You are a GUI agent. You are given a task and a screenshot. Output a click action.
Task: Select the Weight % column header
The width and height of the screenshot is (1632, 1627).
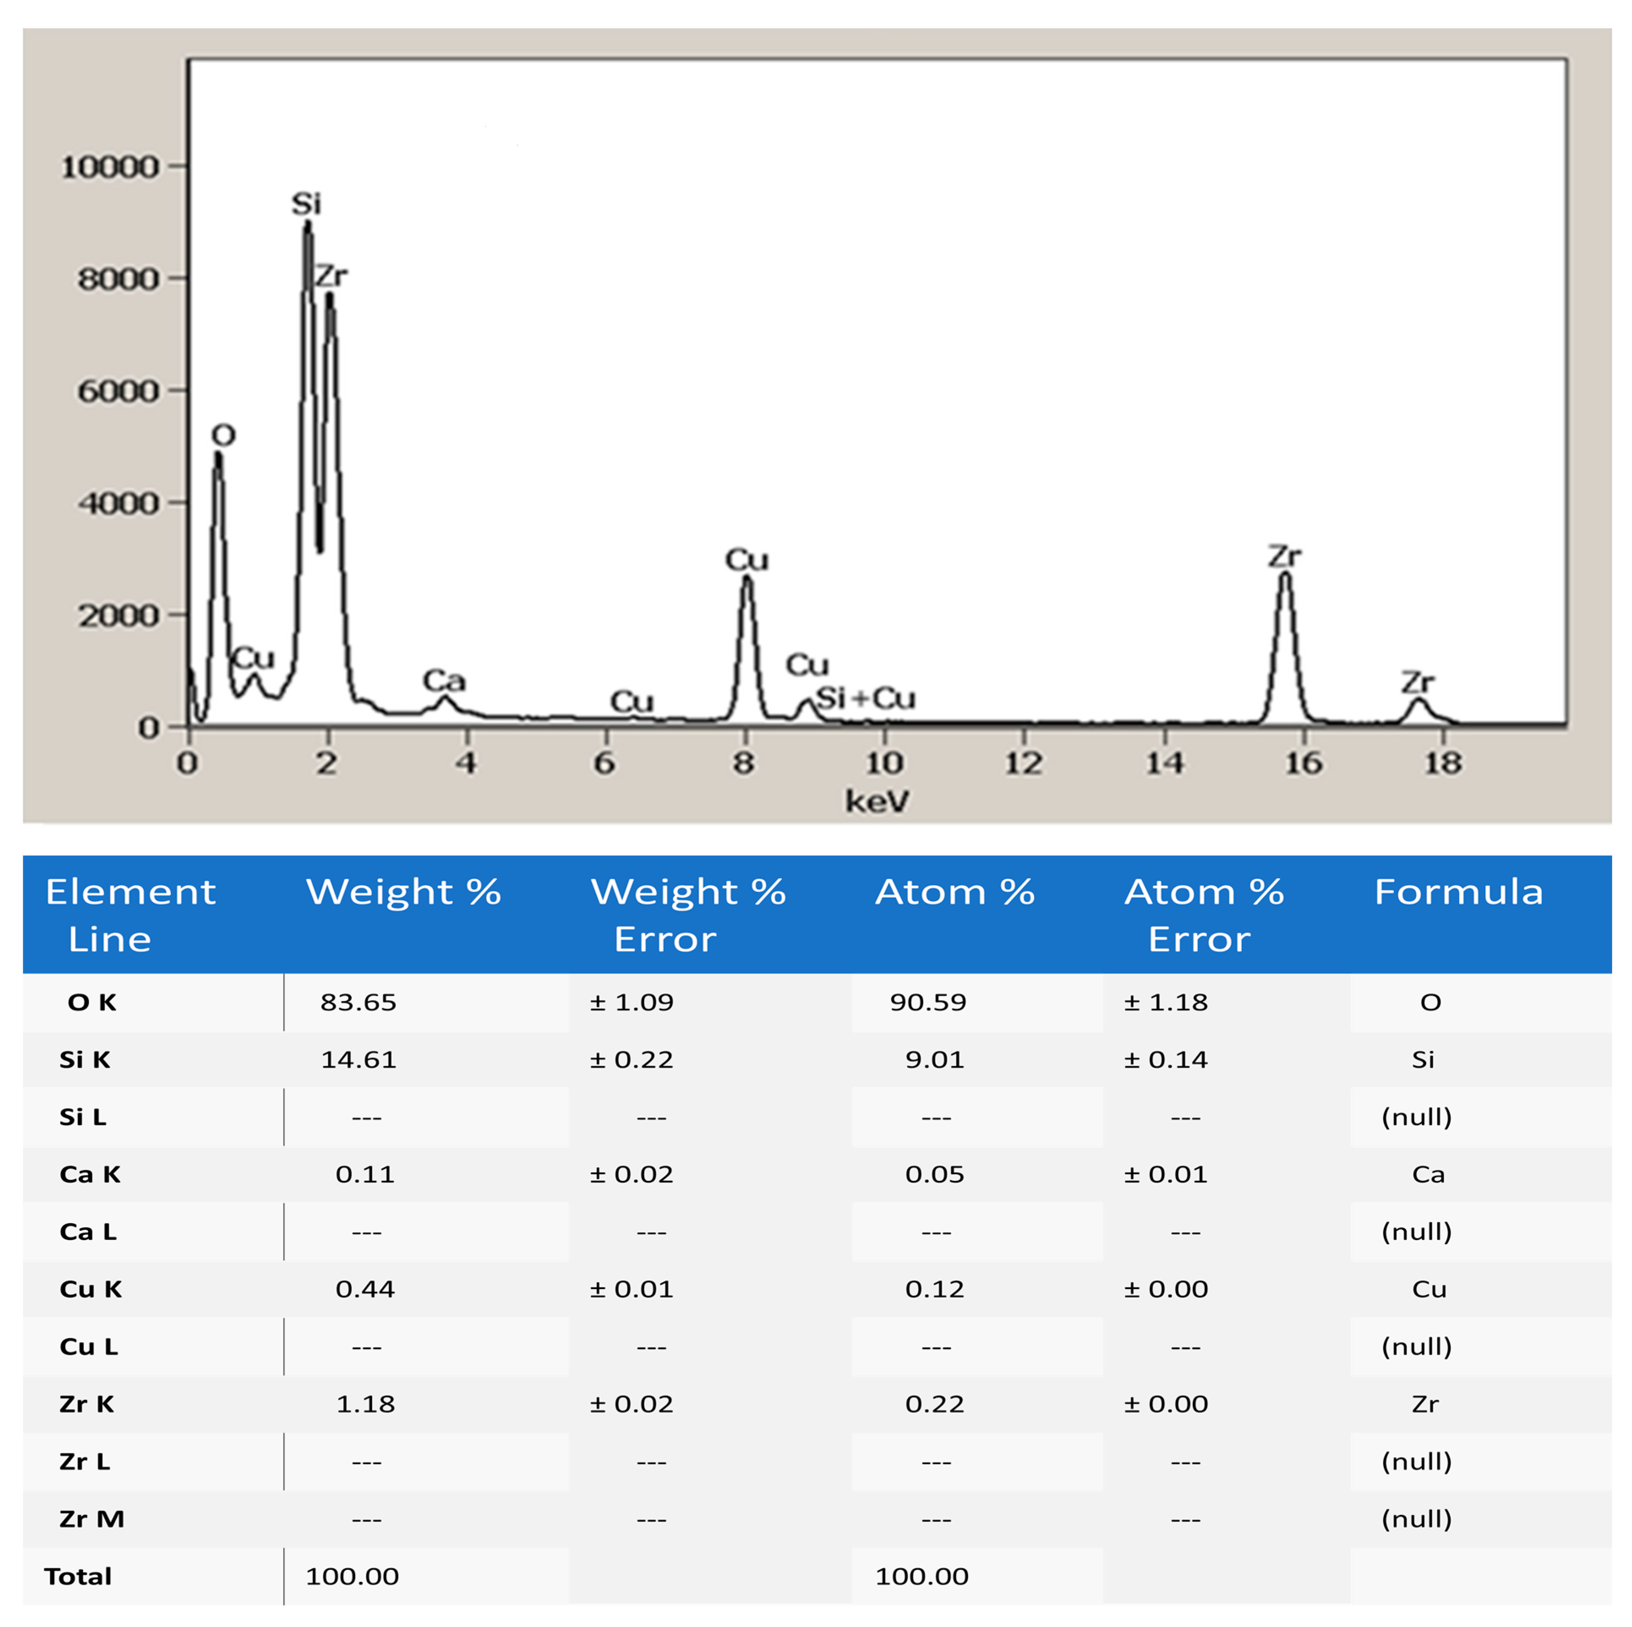(404, 891)
